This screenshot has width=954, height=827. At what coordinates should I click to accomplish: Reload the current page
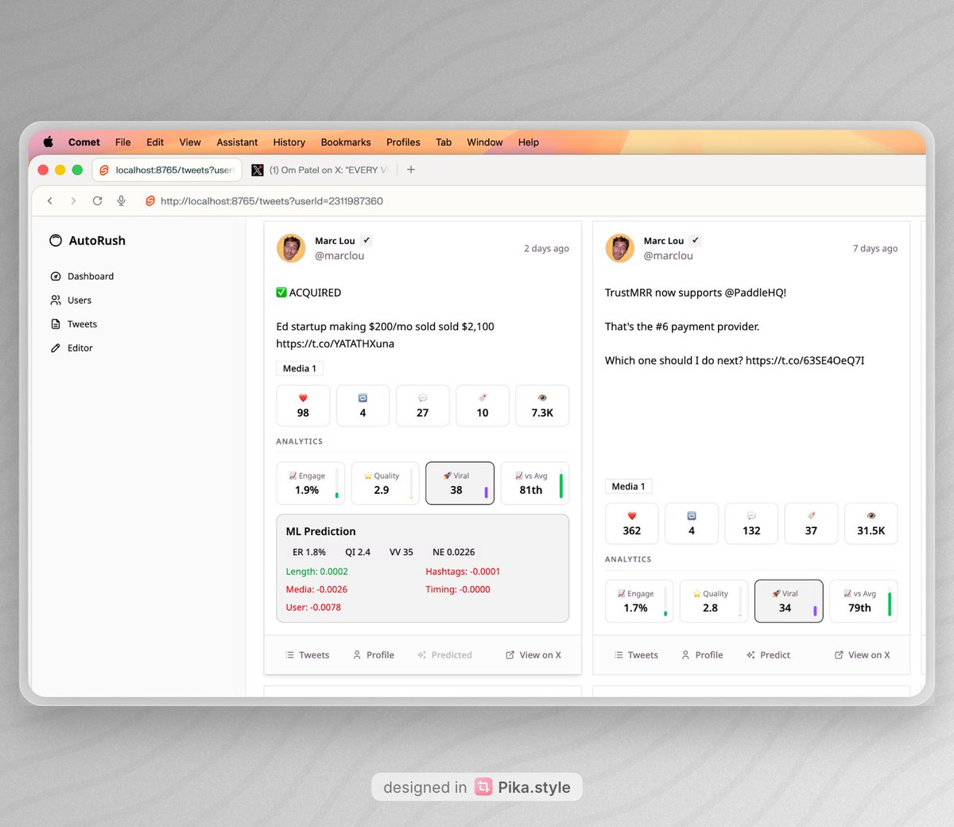(x=97, y=201)
